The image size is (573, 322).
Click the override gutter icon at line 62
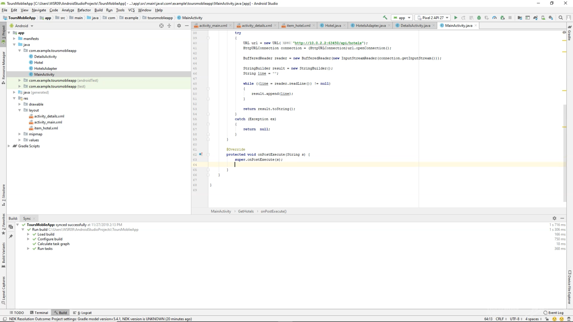point(201,154)
